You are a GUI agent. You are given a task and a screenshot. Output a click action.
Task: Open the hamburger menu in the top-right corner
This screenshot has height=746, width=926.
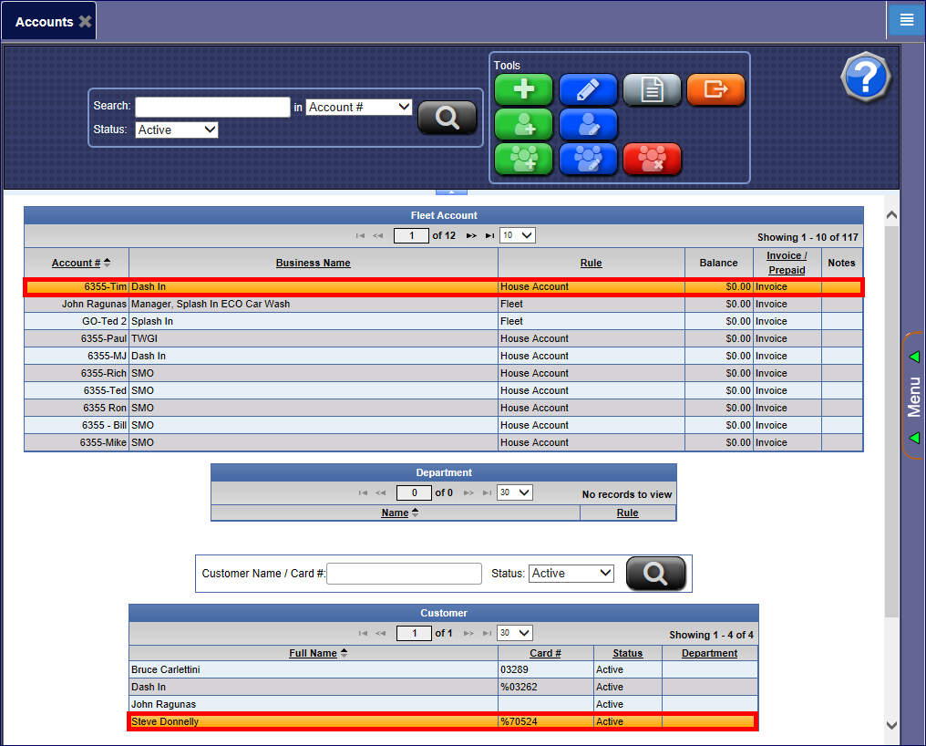(906, 20)
